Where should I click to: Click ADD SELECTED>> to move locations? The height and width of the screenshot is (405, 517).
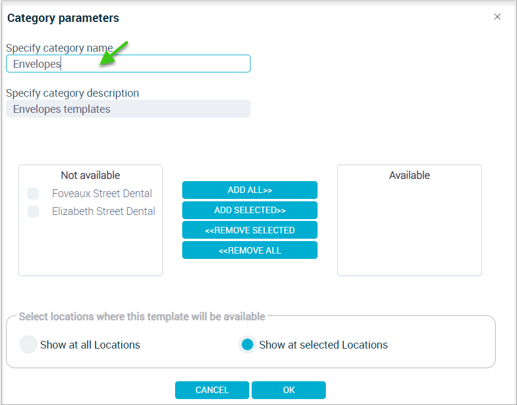point(250,210)
